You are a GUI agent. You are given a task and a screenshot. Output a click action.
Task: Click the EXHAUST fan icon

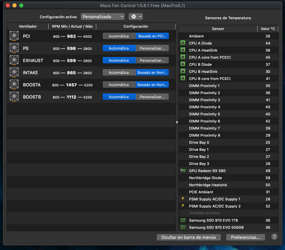[x=14, y=60]
